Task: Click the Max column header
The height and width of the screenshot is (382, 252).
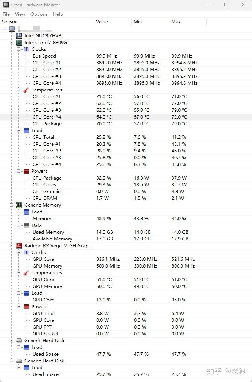Action: pos(176,22)
